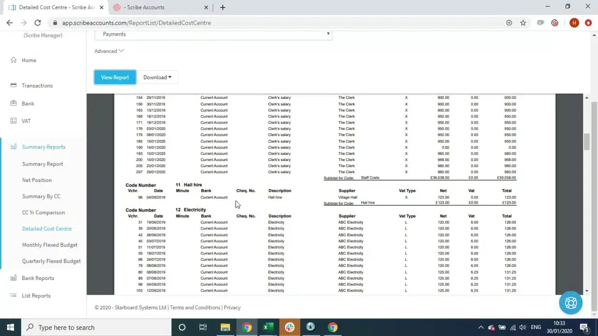The width and height of the screenshot is (598, 336).
Task: Open Excel from the taskbar
Action: pyautogui.click(x=268, y=327)
